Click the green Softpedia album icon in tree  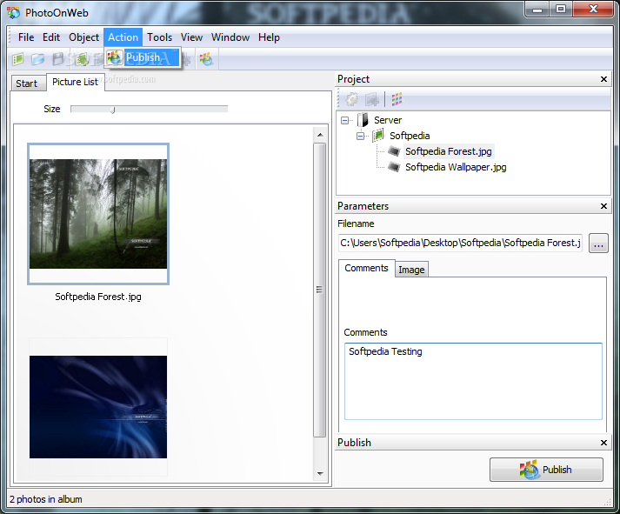[x=378, y=135]
